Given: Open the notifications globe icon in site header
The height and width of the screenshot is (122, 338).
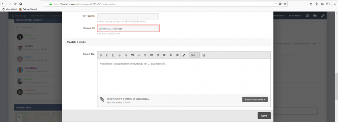Looking at the screenshot, I should point(308,16).
